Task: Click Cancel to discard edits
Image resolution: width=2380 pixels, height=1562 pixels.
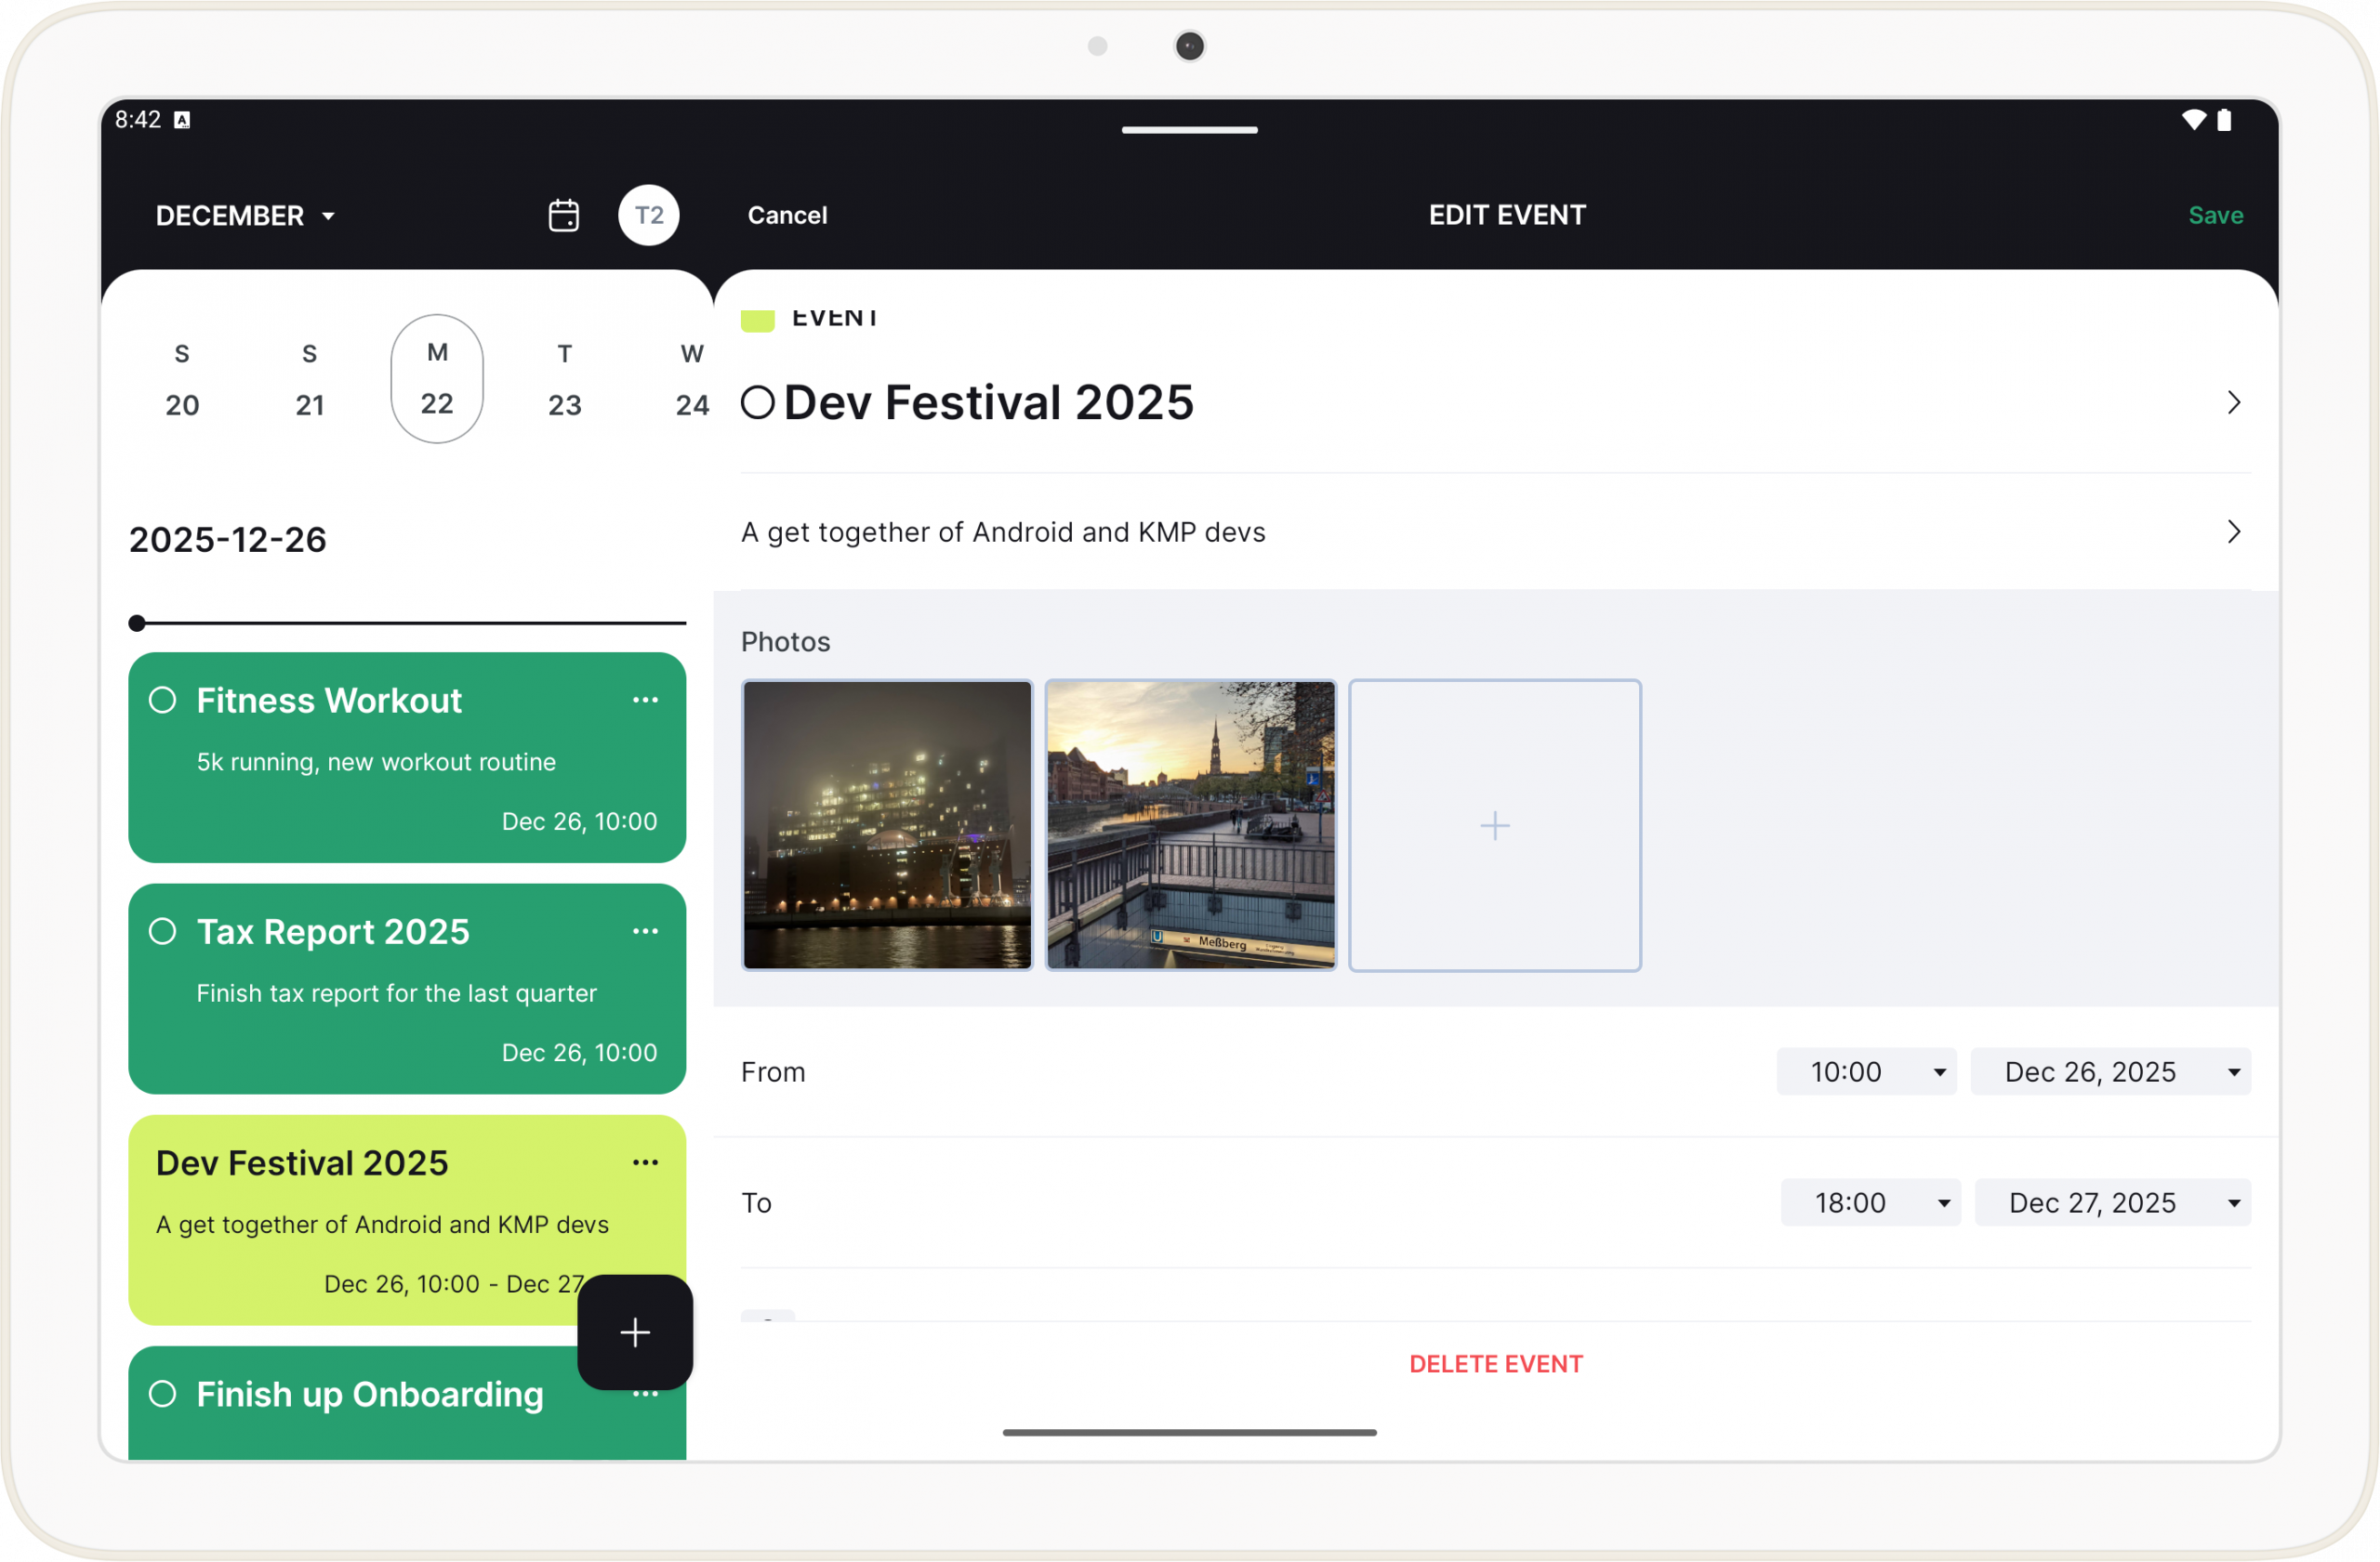Action: pos(787,215)
